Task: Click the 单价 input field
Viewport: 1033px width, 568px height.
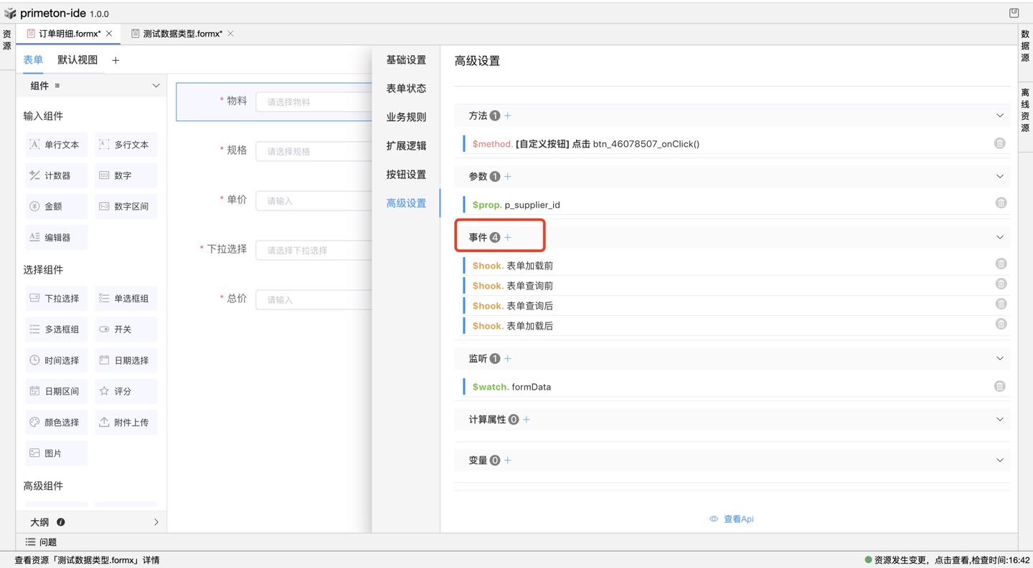Action: [314, 201]
